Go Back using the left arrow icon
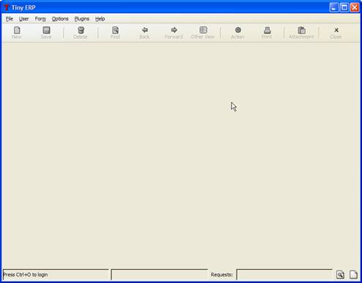 (x=144, y=30)
